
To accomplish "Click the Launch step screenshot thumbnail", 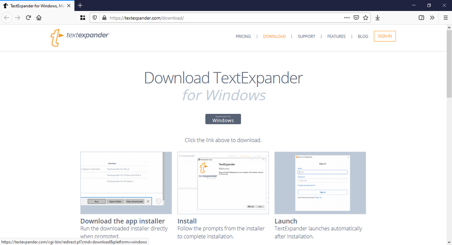I will 320,183.
